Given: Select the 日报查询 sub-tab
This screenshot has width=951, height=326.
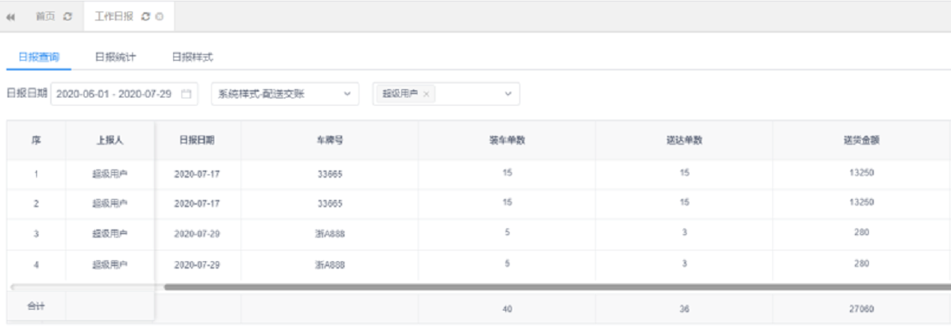Looking at the screenshot, I should (x=39, y=57).
